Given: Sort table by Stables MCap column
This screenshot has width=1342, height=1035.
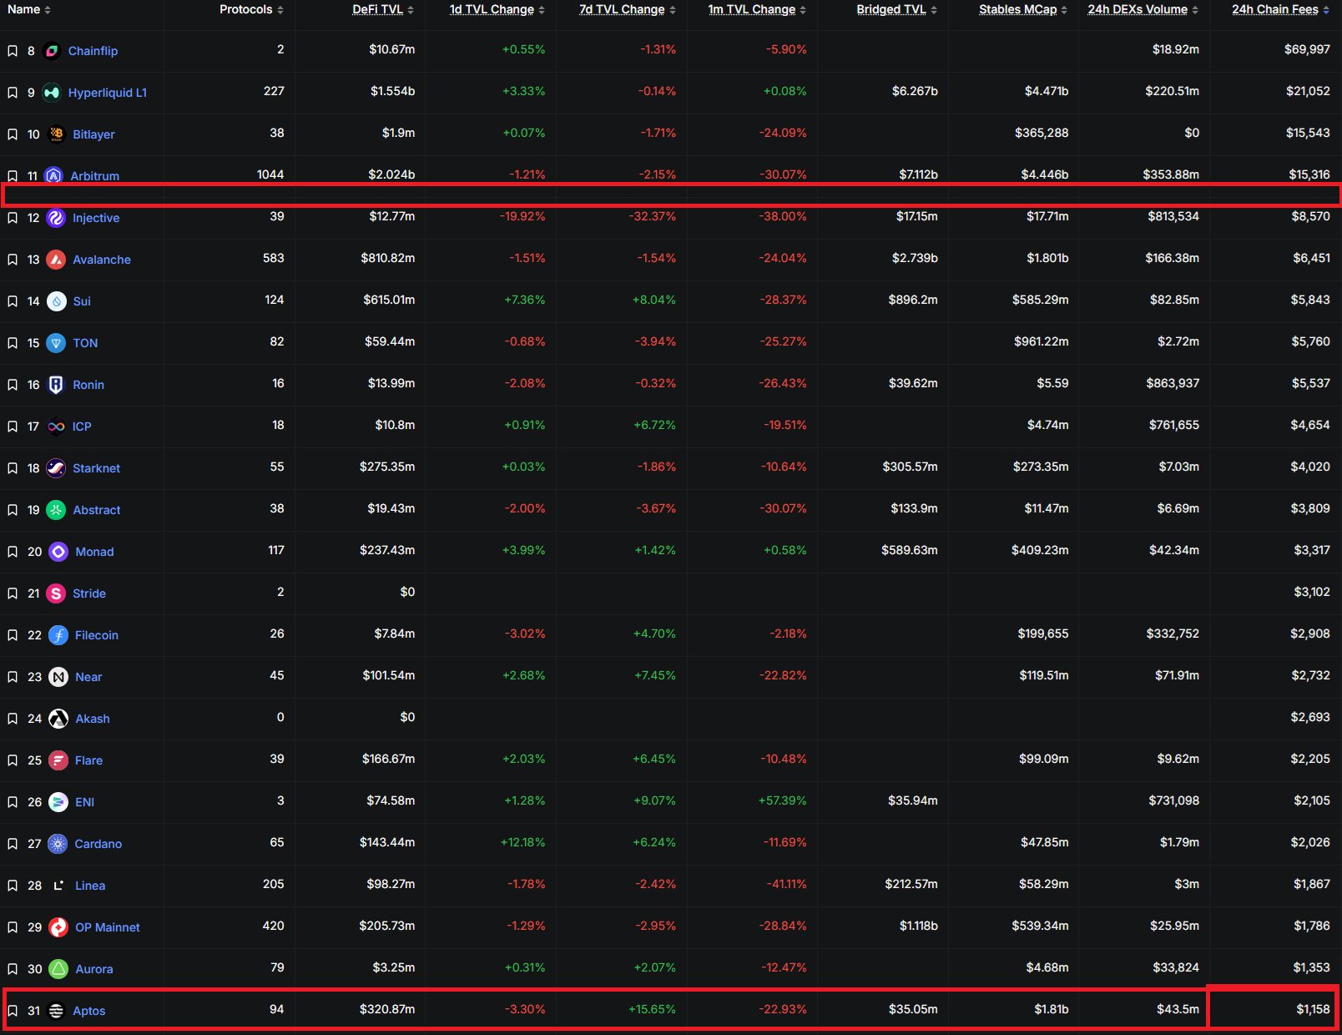Looking at the screenshot, I should click(1023, 9).
